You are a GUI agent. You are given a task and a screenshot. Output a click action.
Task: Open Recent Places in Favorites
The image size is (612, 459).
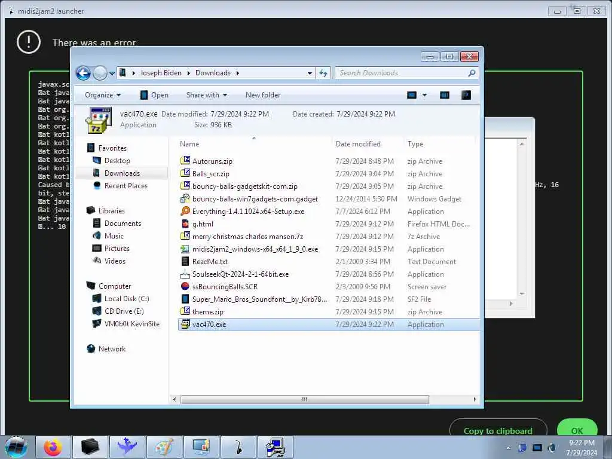(x=126, y=186)
